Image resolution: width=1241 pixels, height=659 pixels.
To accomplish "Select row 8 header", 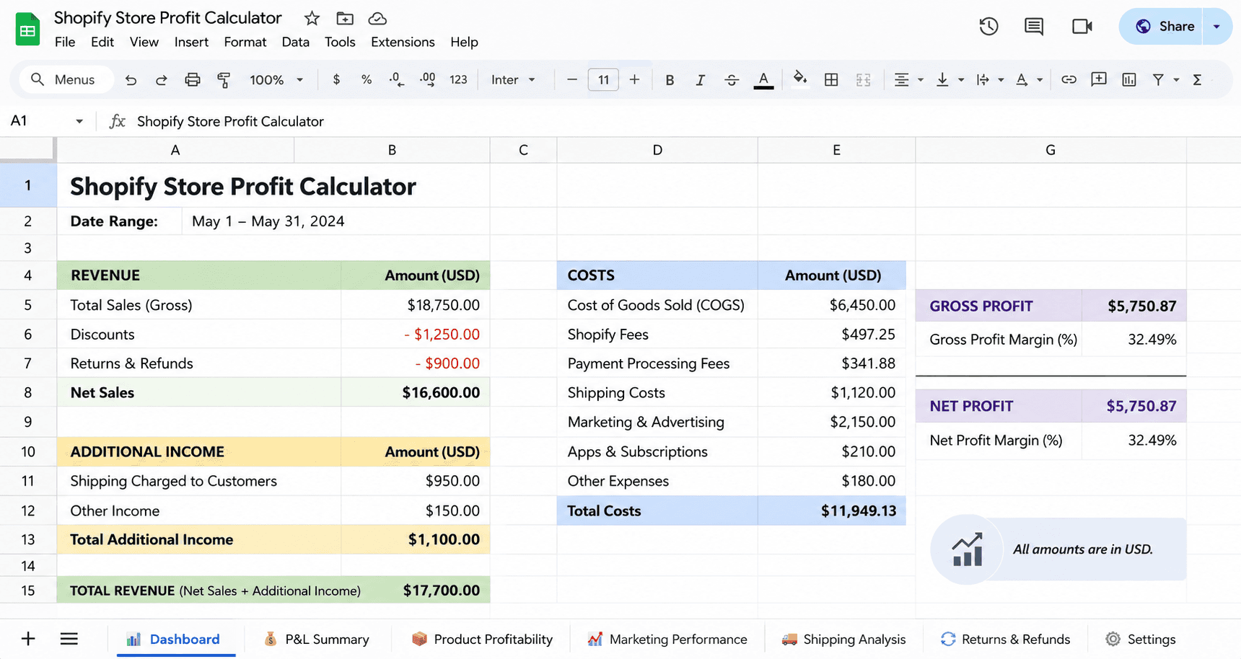I will coord(27,392).
